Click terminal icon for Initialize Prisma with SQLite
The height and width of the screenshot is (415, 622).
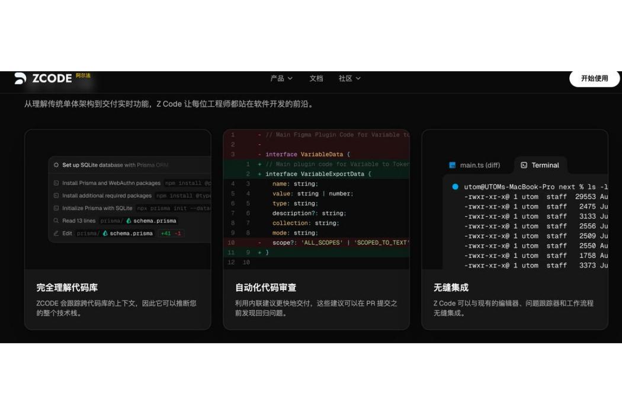(x=56, y=208)
